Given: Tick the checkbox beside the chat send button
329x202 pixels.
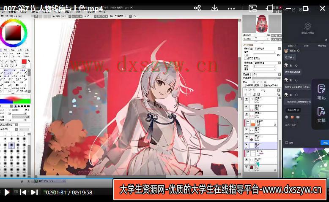Looking at the screenshot, I should [x=287, y=143].
